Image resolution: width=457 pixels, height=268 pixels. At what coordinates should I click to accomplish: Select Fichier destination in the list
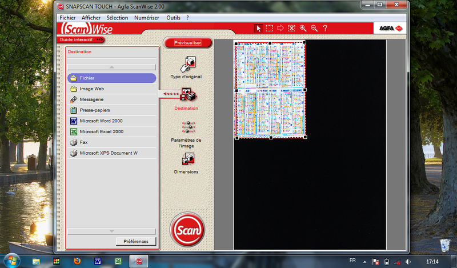tap(111, 78)
